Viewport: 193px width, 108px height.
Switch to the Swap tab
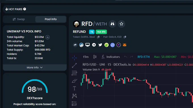(x=19, y=19)
